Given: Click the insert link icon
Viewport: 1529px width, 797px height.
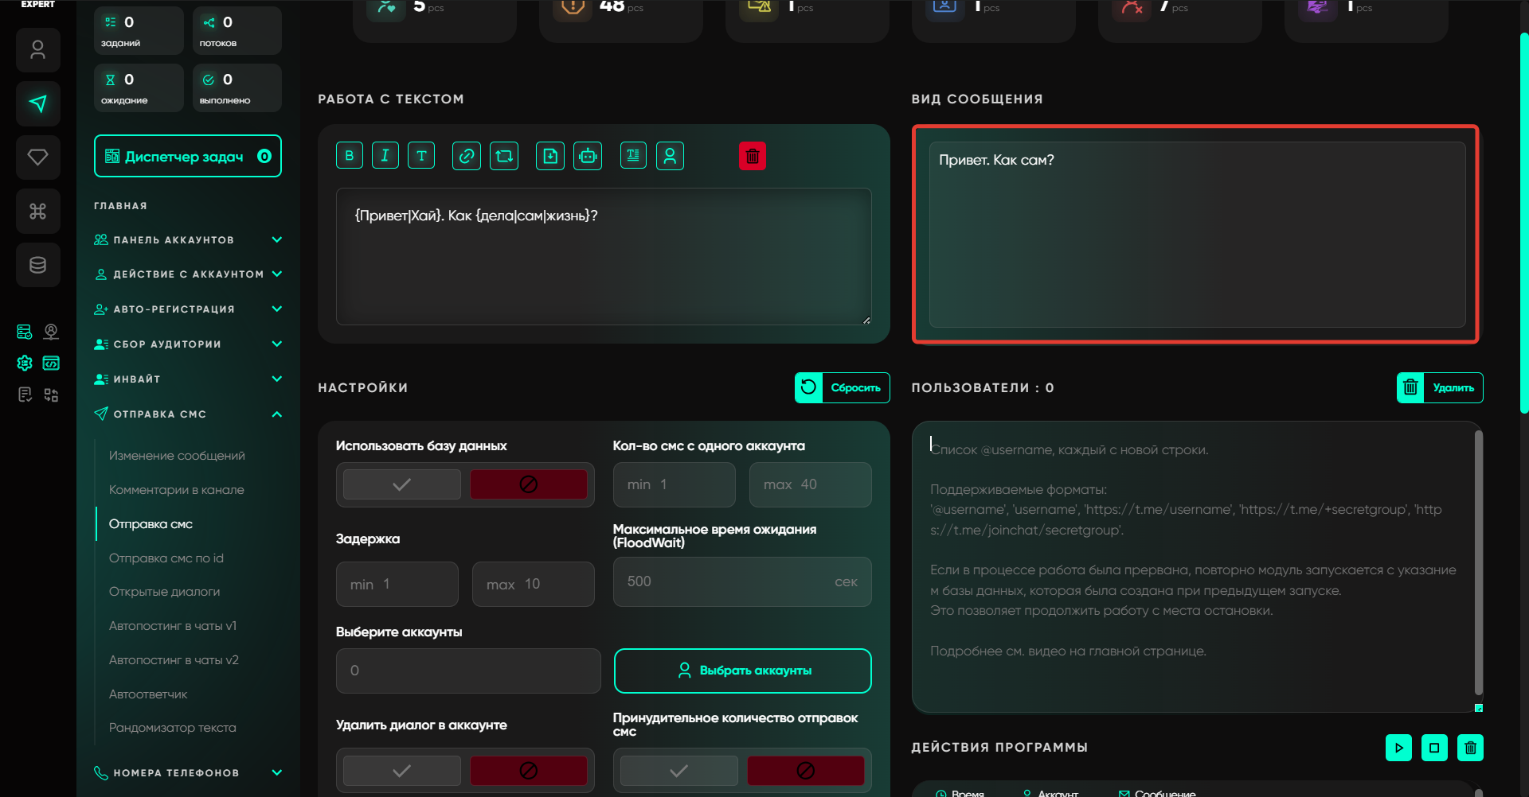Looking at the screenshot, I should (x=467, y=156).
